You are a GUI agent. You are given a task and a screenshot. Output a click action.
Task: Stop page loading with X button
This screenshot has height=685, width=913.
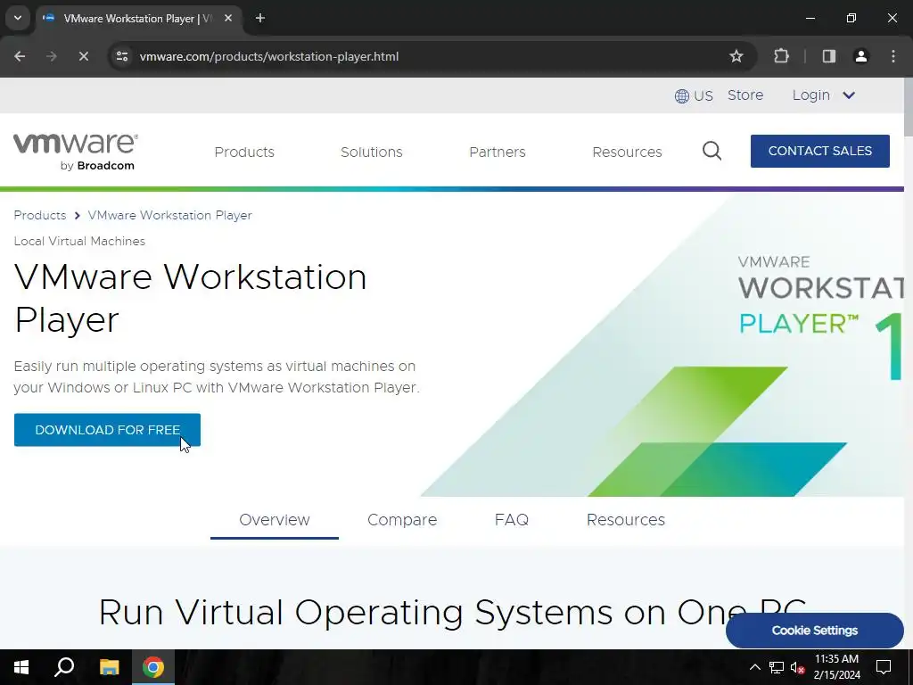tap(83, 56)
